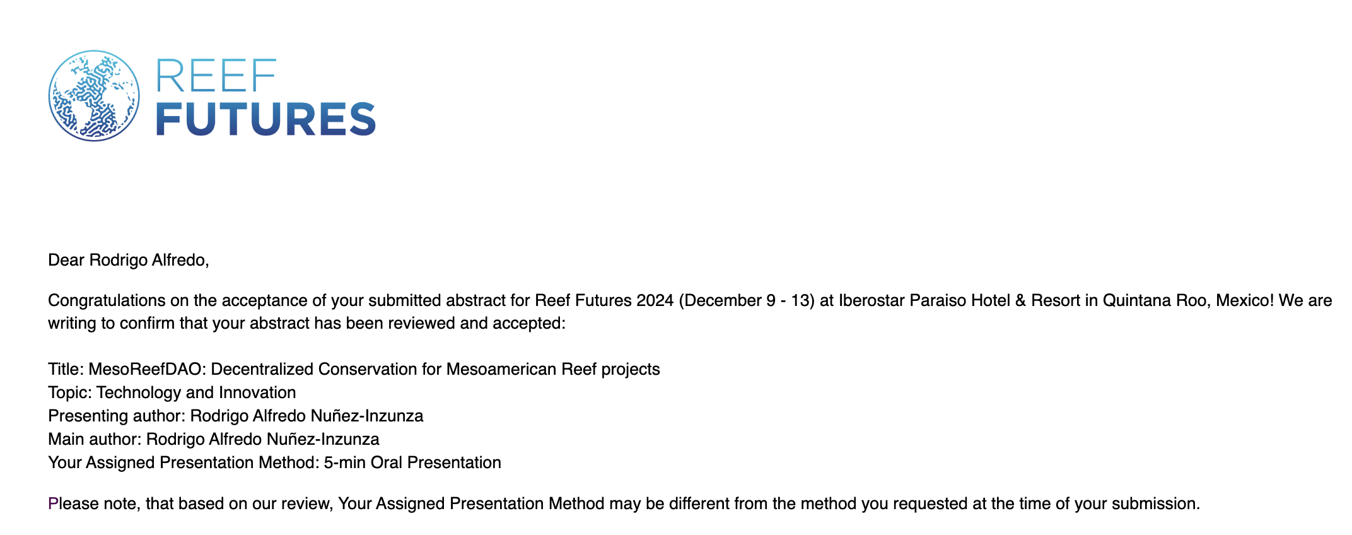Image resolution: width=1352 pixels, height=535 pixels.
Task: Click 'Your Assigned Presentation Method:' label
Action: click(184, 462)
